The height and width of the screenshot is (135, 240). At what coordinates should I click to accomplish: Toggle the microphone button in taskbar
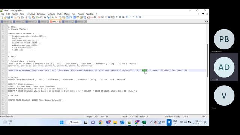(169, 123)
